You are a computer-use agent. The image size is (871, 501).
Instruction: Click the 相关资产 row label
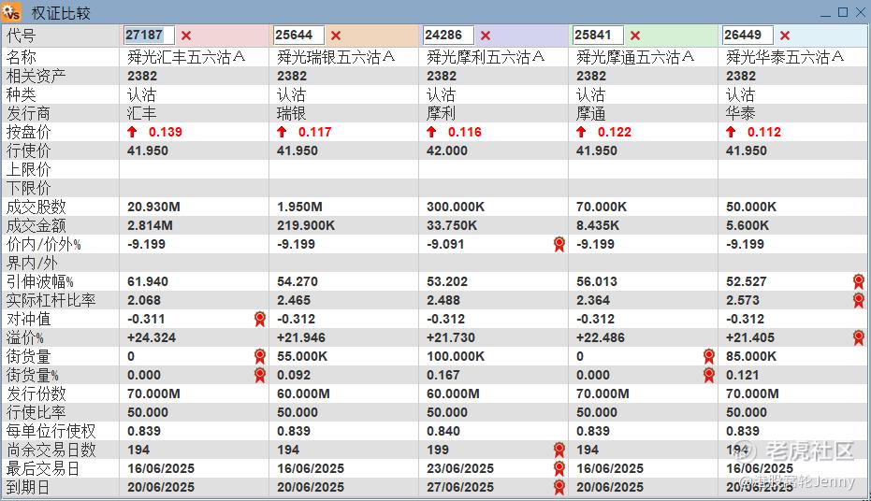pos(36,76)
